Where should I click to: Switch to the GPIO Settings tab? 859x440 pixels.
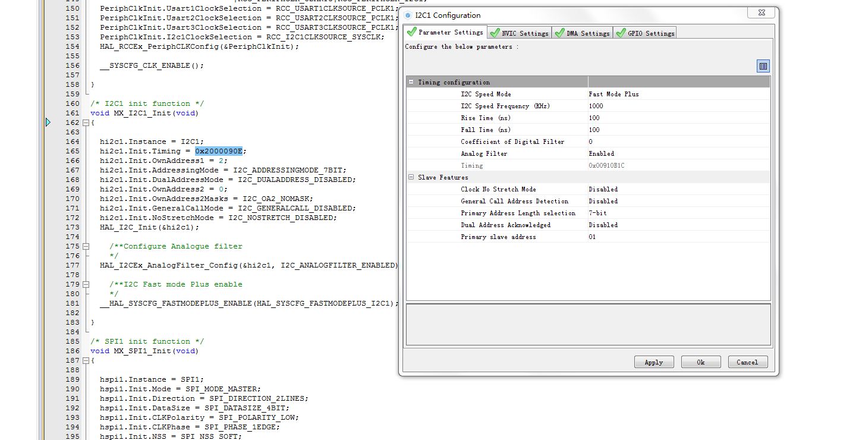(645, 33)
